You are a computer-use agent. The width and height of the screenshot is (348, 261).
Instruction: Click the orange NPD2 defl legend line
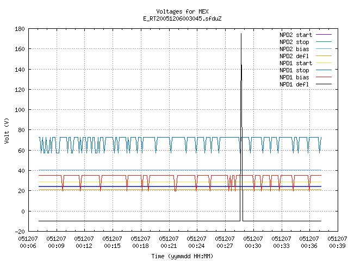pos(324,56)
